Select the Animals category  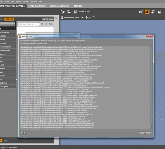(x=8, y=40)
